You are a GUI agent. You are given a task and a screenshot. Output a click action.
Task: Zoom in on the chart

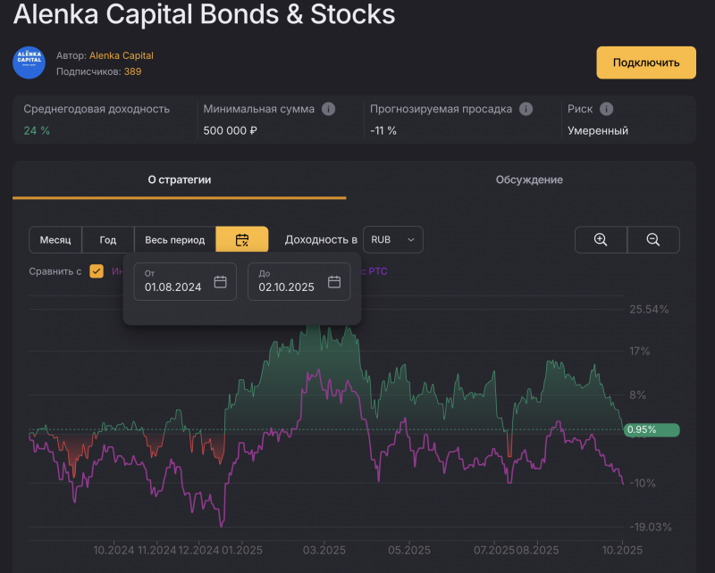(x=601, y=240)
